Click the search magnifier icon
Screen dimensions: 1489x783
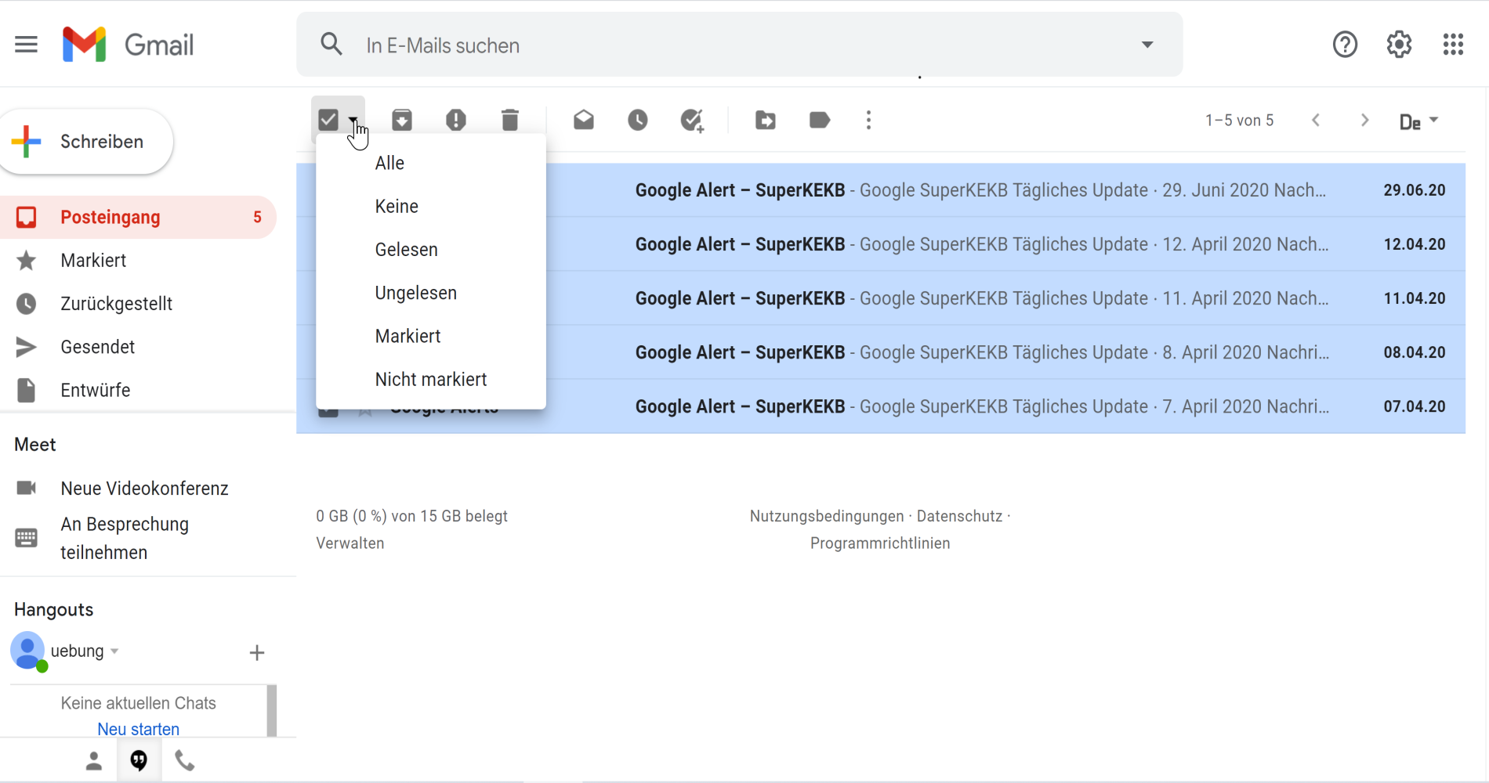click(331, 45)
